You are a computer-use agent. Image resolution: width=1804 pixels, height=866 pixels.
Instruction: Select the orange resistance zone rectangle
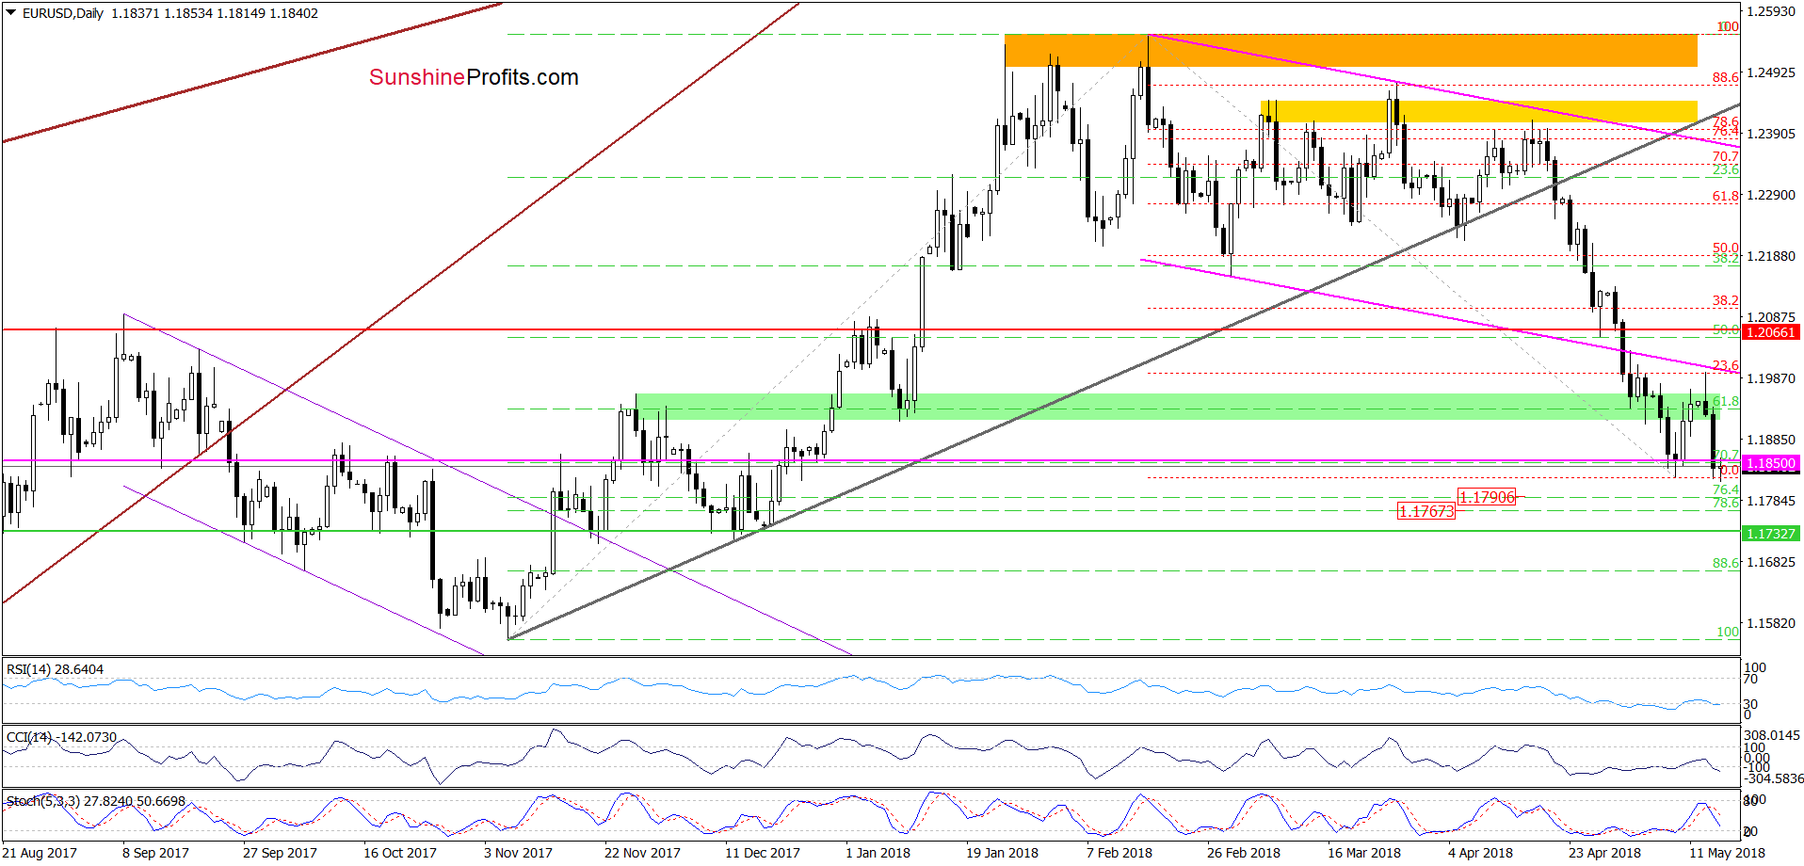(1351, 51)
